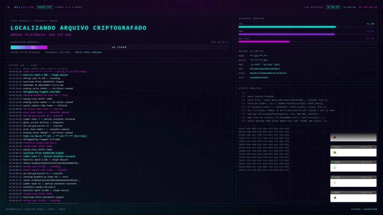Viewport: 383px width, 215px height.
Task: Click log line heuristic match 25.04% target dossier
Action: 39,190
